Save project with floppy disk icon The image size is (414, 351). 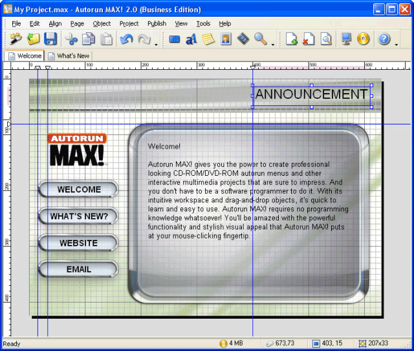tap(50, 39)
